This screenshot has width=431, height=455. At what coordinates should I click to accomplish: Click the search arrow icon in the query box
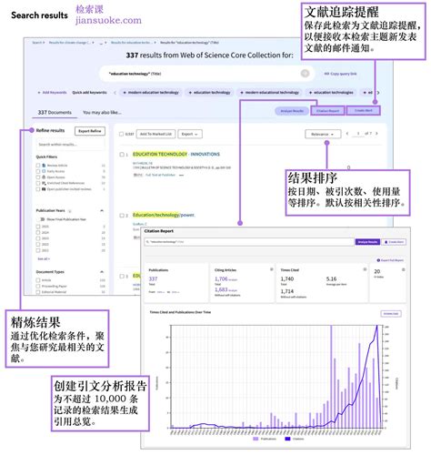pyautogui.click(x=305, y=74)
